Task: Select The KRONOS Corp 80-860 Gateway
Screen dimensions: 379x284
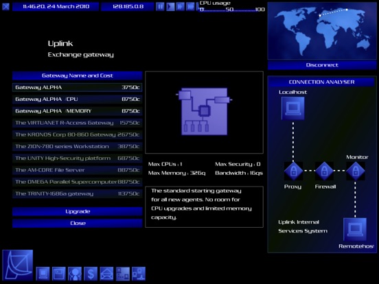Action: (x=78, y=134)
